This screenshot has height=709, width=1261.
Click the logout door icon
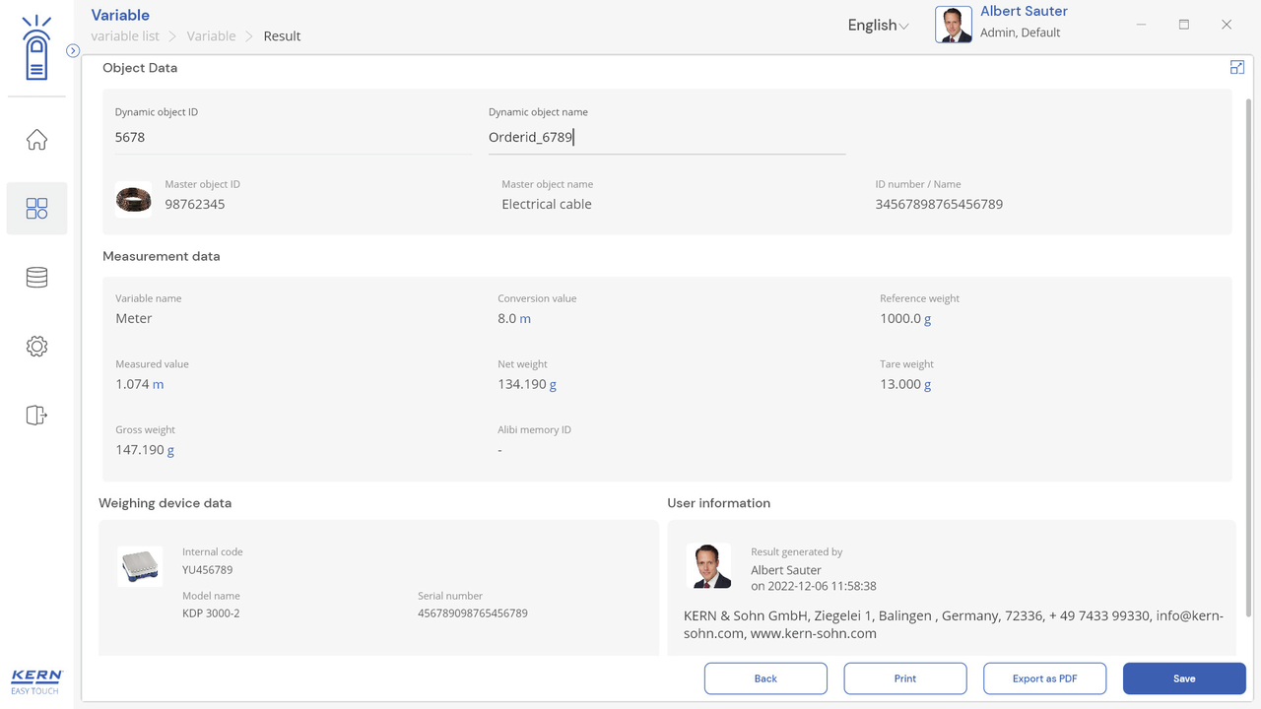point(36,415)
